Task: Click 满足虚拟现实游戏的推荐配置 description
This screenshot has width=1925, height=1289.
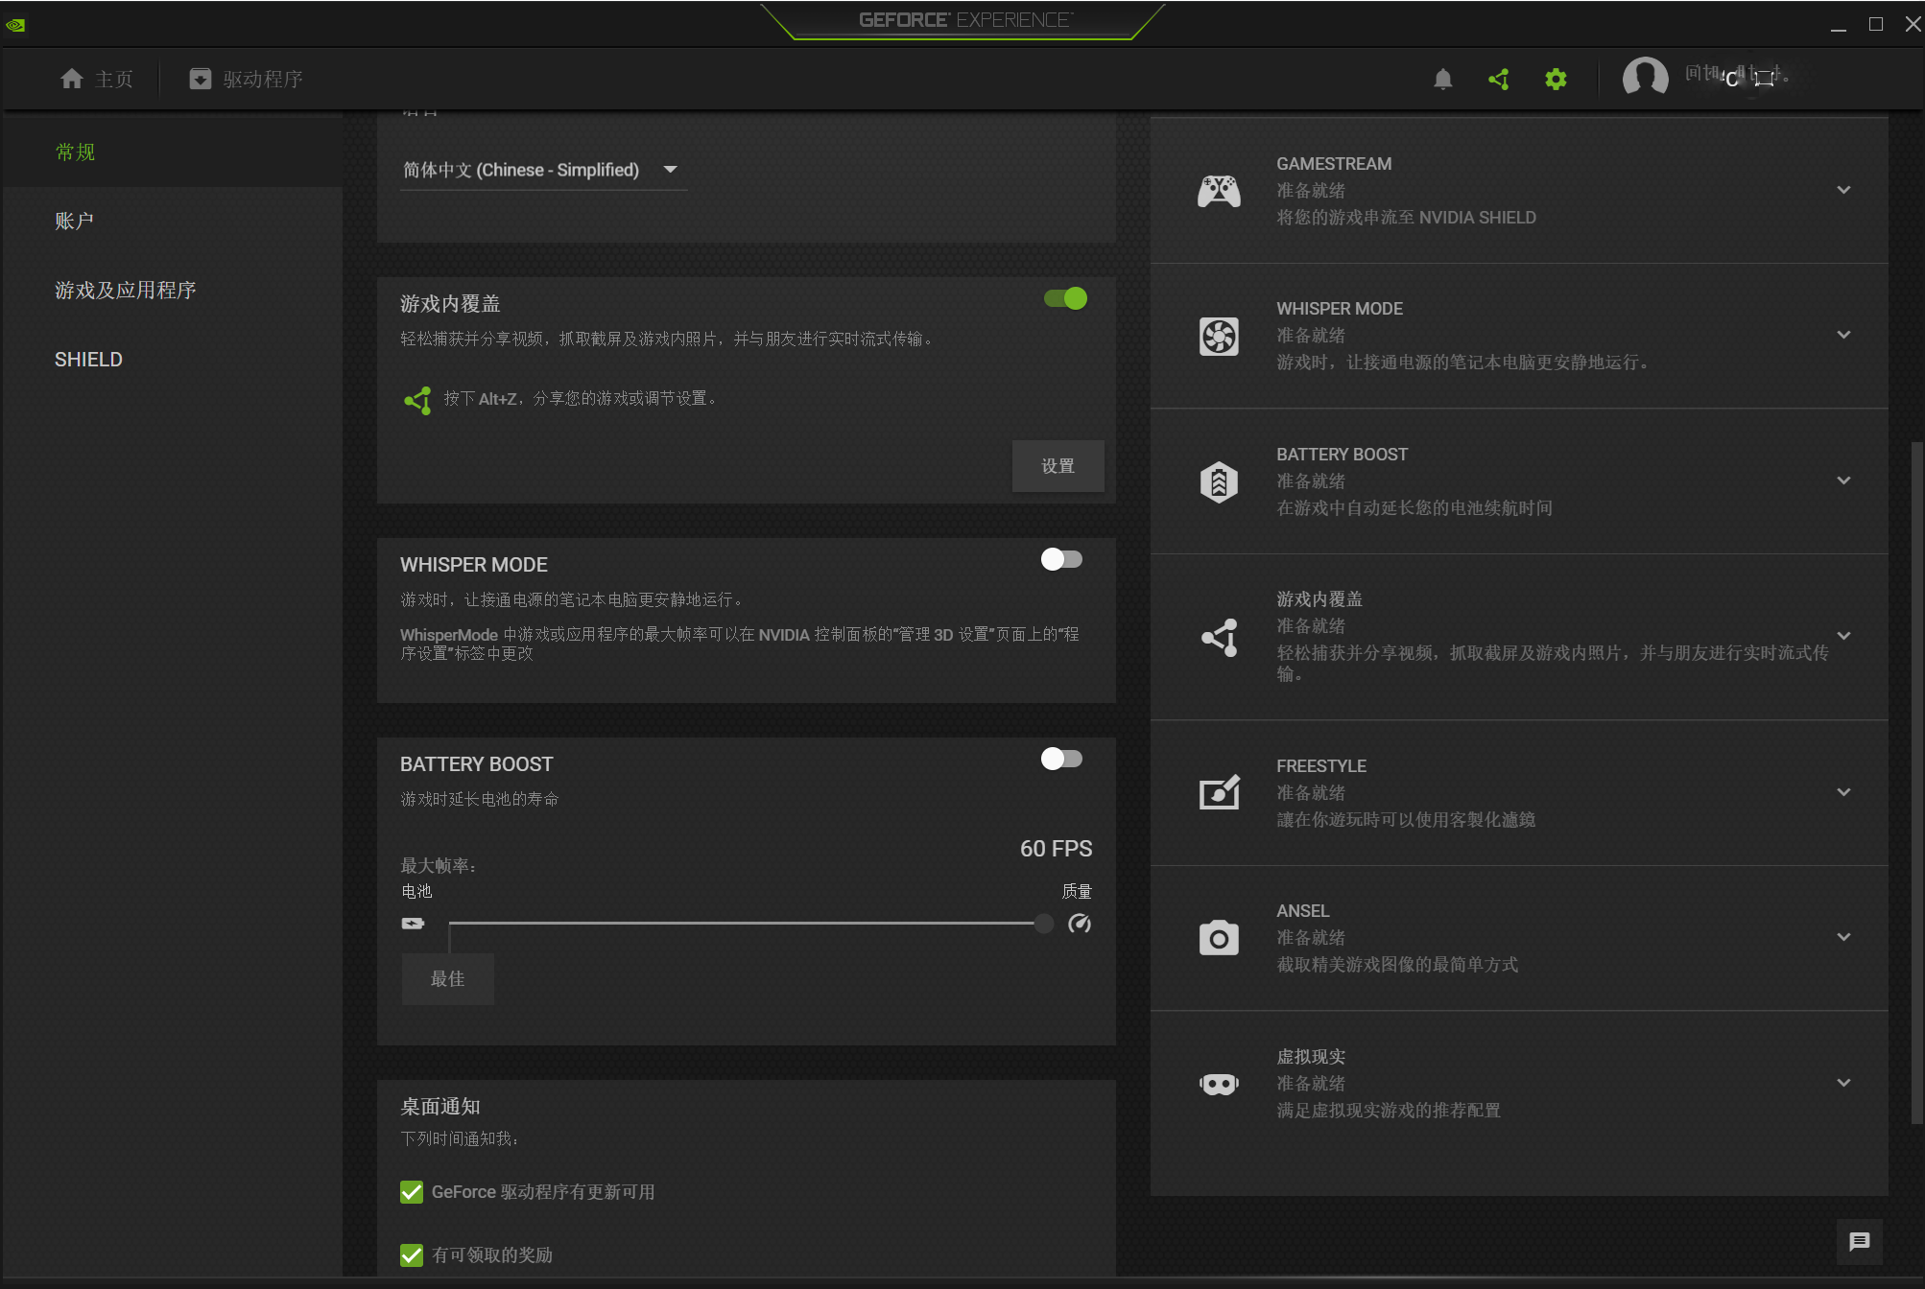Action: (1389, 1111)
